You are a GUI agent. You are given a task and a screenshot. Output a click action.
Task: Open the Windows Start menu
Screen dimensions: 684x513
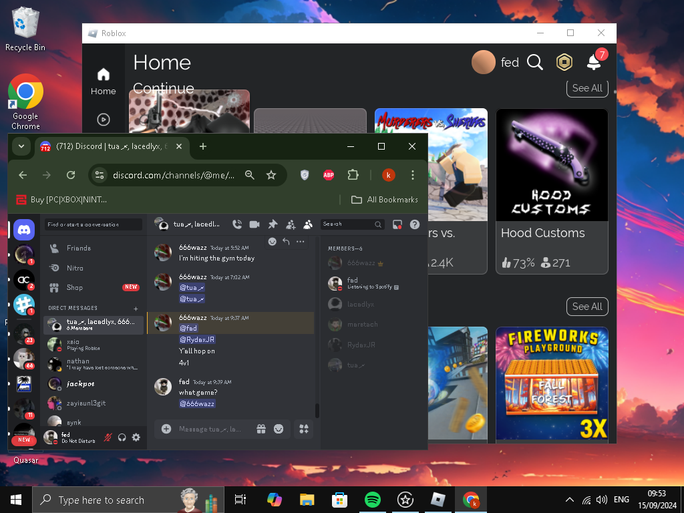click(x=16, y=500)
